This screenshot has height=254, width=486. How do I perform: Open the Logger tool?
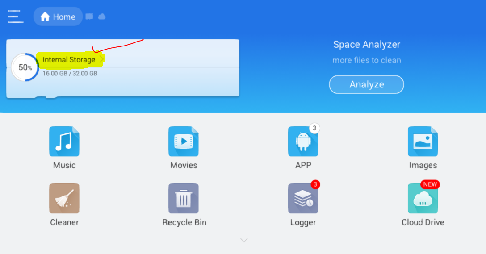pyautogui.click(x=303, y=199)
